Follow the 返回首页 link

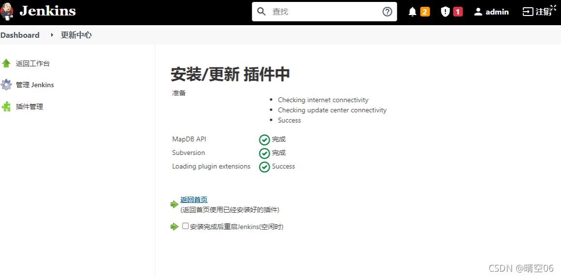(194, 200)
